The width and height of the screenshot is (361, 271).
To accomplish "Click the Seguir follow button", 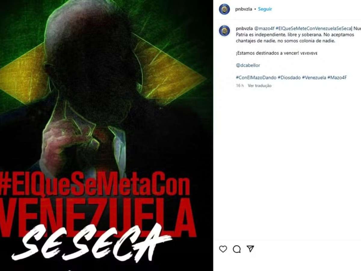I will click(265, 9).
